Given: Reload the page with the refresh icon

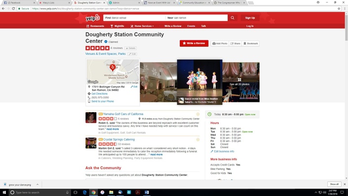Looking at the screenshot, I should click(13, 8).
